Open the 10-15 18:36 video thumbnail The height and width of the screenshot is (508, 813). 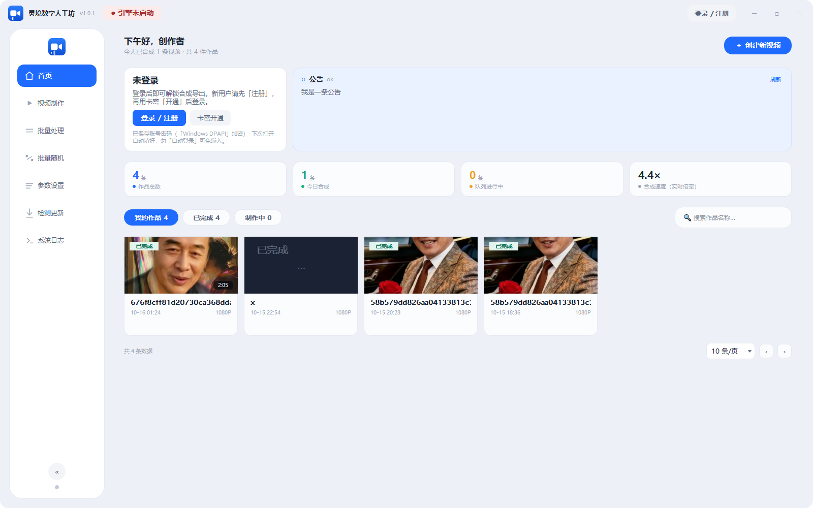point(541,265)
